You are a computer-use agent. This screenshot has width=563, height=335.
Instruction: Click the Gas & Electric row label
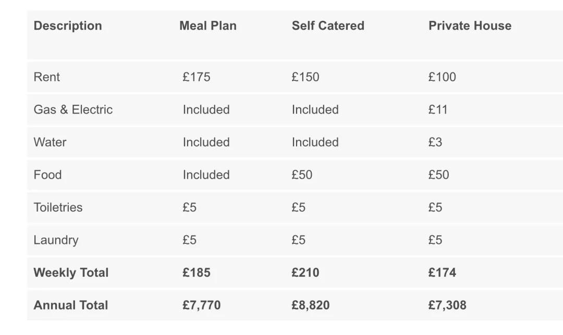(73, 110)
